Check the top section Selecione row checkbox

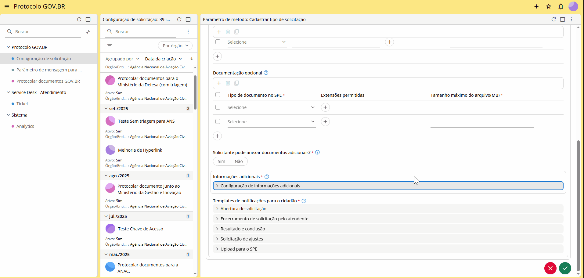click(218, 42)
